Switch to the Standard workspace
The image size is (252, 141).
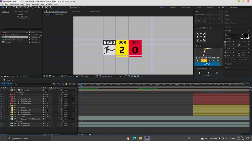coord(173,7)
